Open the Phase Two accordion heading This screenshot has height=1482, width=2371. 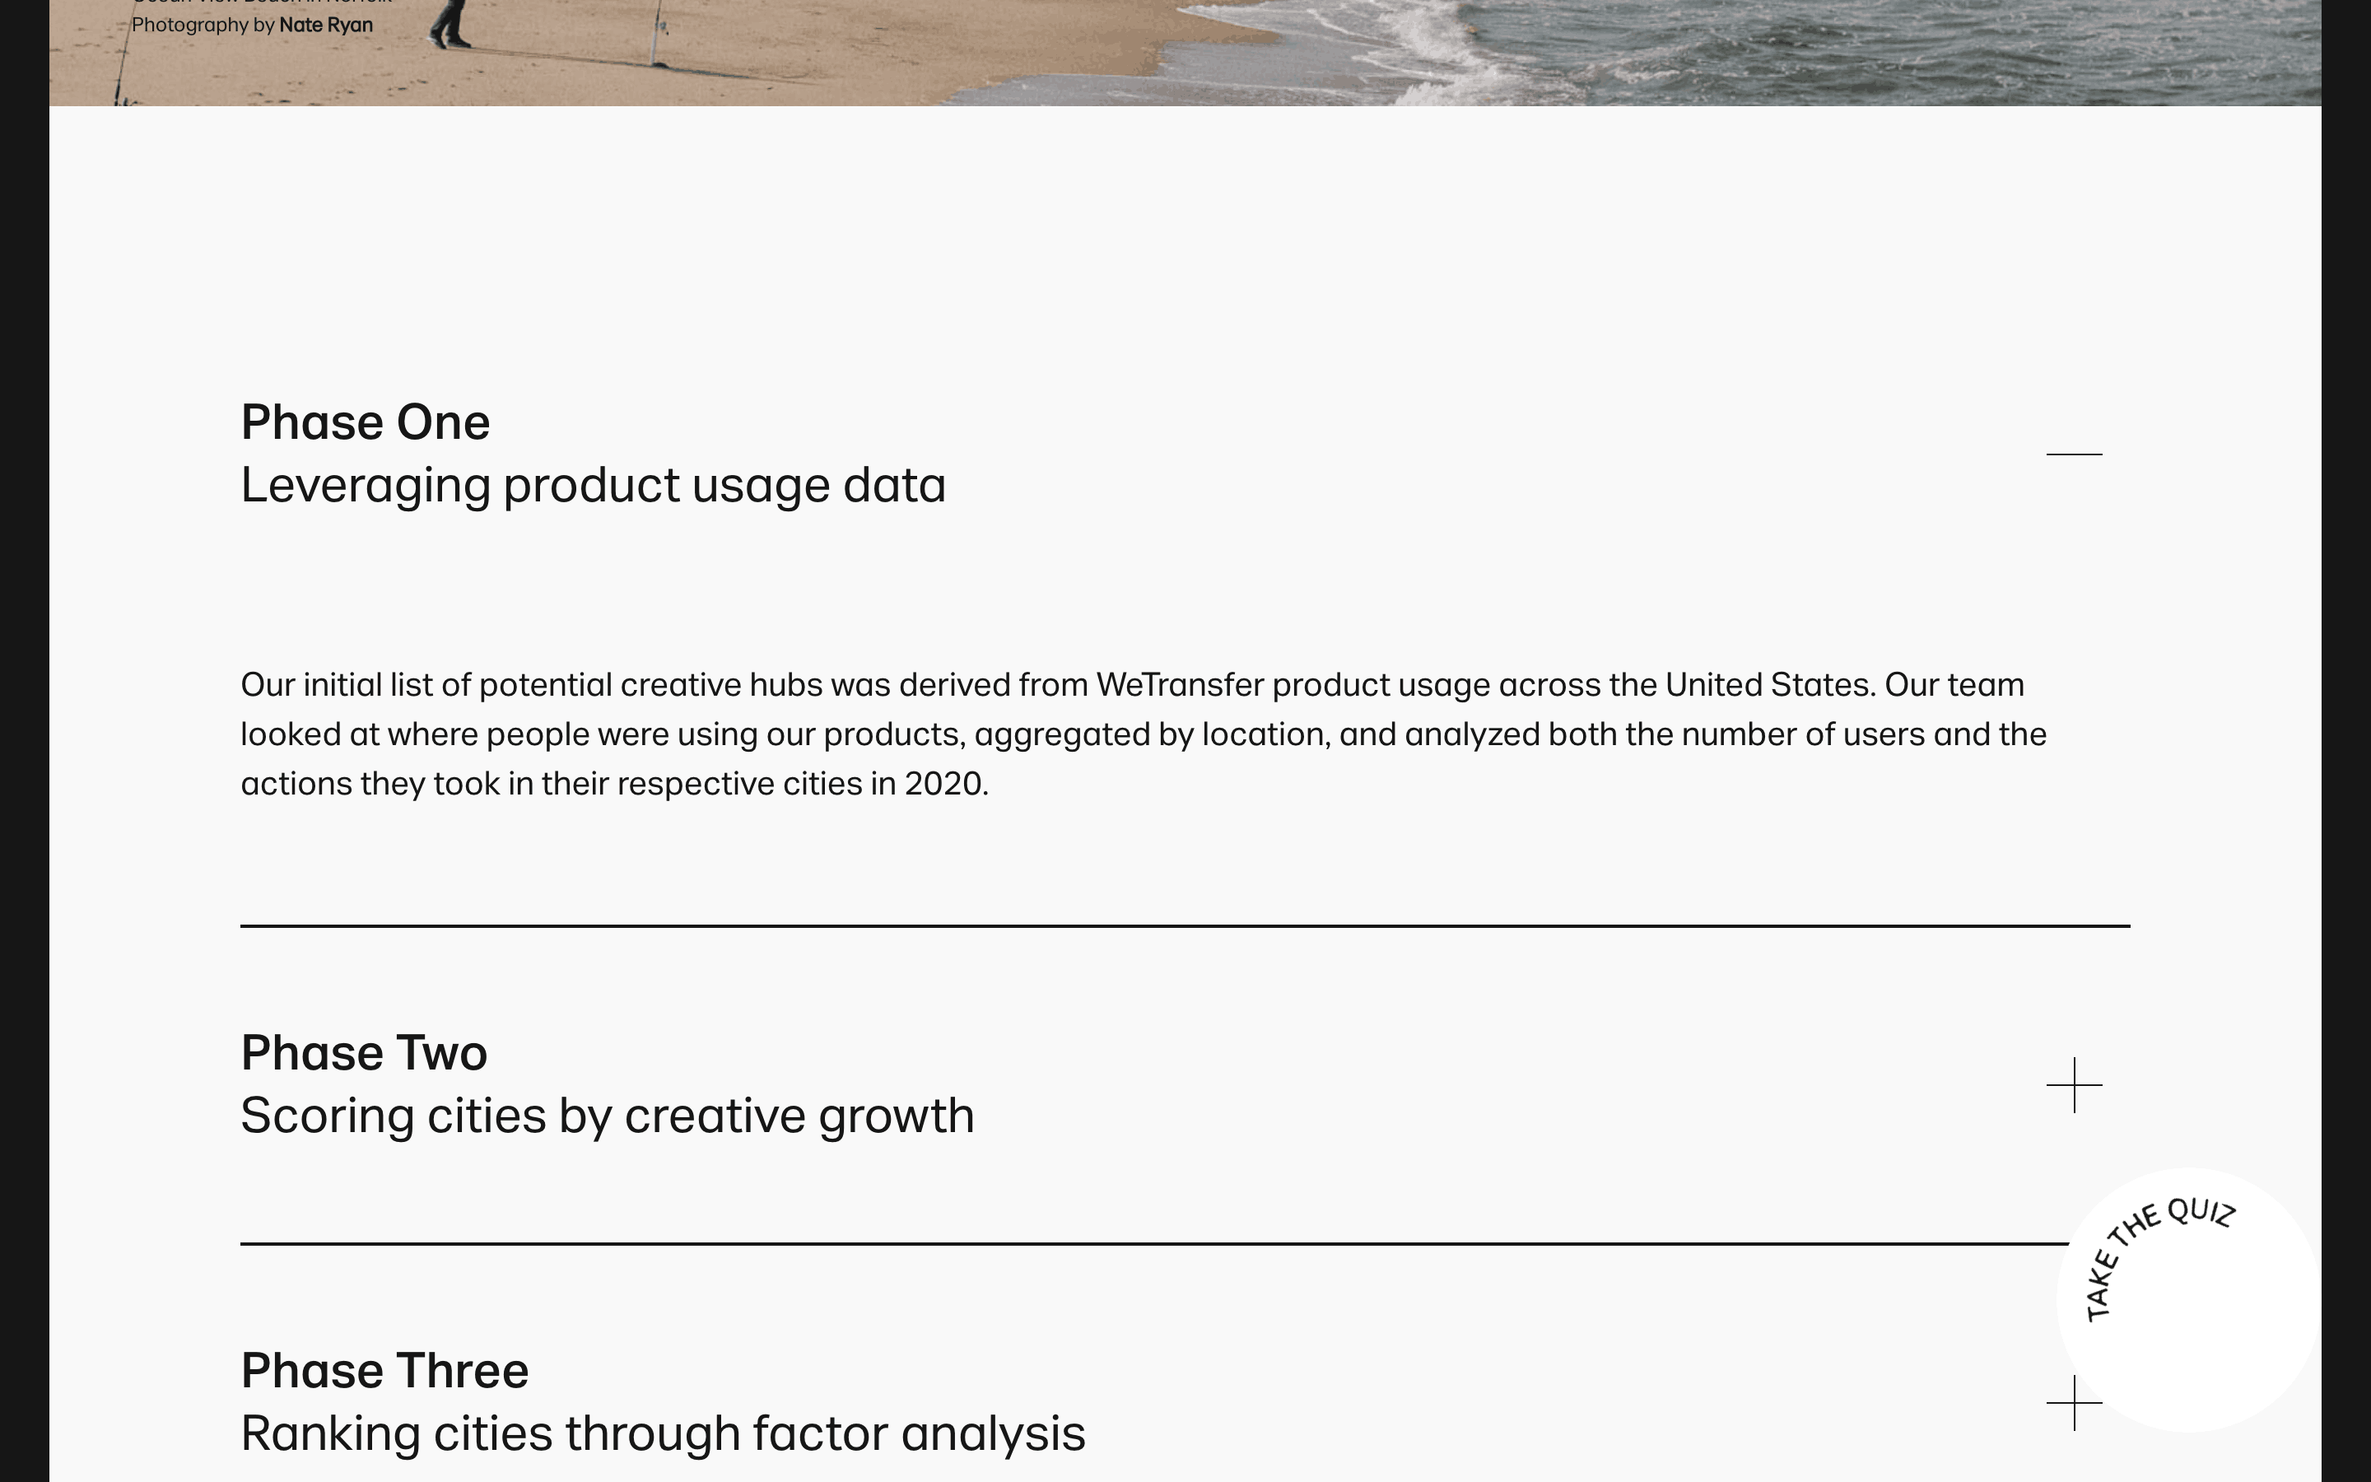364,1053
